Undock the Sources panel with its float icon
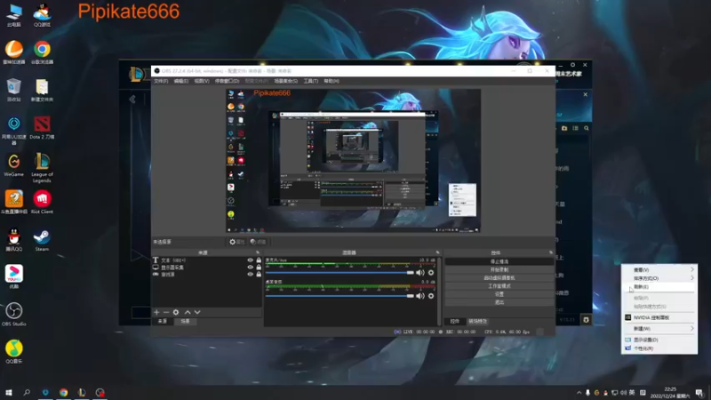 (258, 252)
